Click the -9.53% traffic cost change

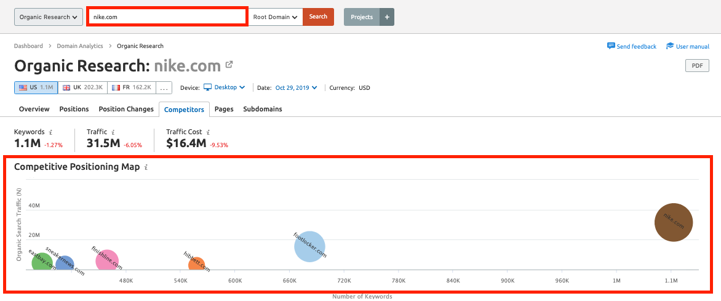(x=219, y=145)
